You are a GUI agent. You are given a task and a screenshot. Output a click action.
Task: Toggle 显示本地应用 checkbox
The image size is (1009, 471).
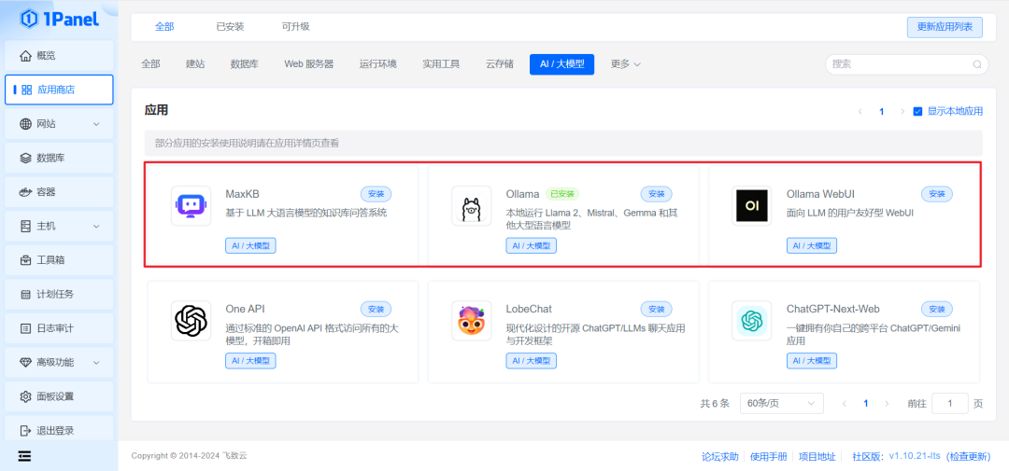[x=917, y=111]
